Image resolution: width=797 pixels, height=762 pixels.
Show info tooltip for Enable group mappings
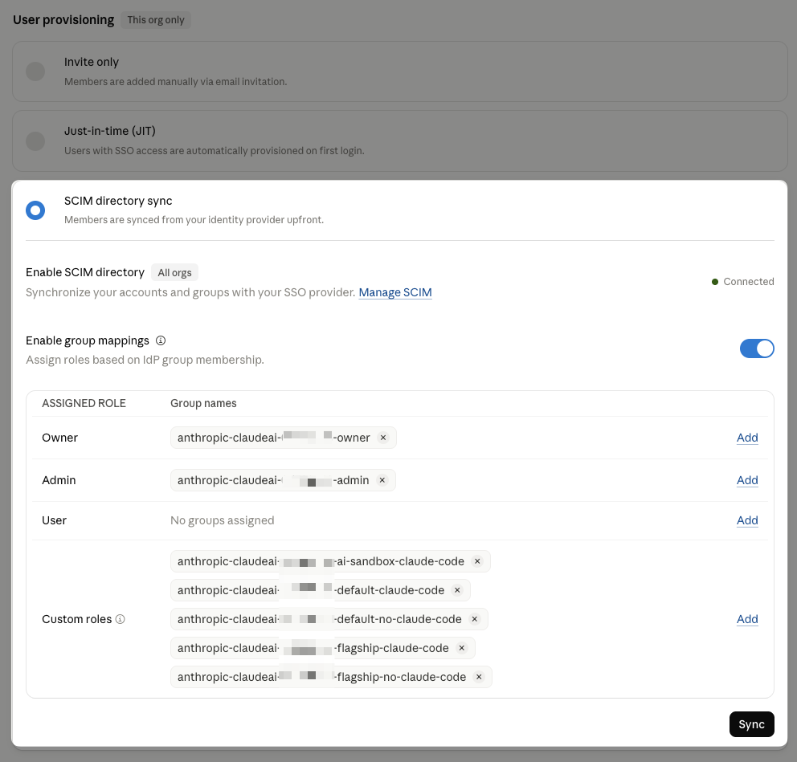(161, 340)
